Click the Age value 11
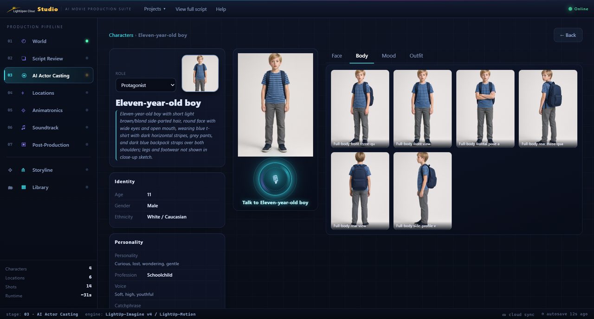Image resolution: width=594 pixels, height=319 pixels. tap(149, 195)
